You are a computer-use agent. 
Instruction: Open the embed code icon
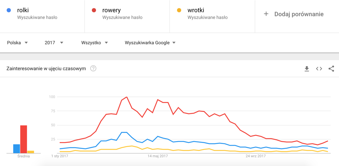click(319, 69)
